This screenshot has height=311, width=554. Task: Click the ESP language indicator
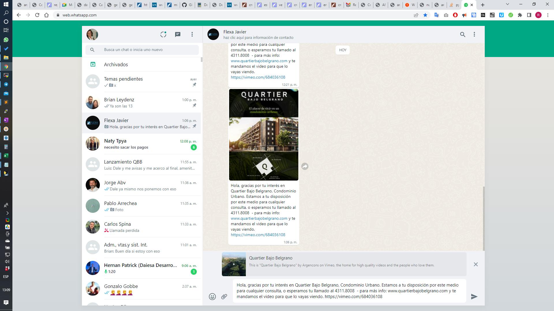6,277
